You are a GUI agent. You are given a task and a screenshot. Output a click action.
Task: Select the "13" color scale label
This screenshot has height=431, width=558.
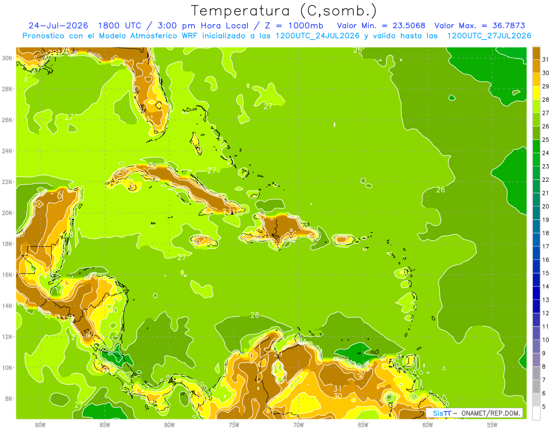coord(546,300)
